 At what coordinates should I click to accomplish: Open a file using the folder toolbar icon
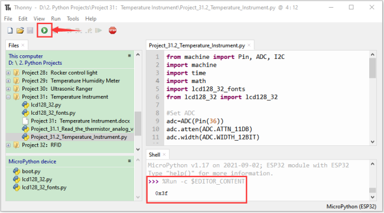tap(20, 31)
